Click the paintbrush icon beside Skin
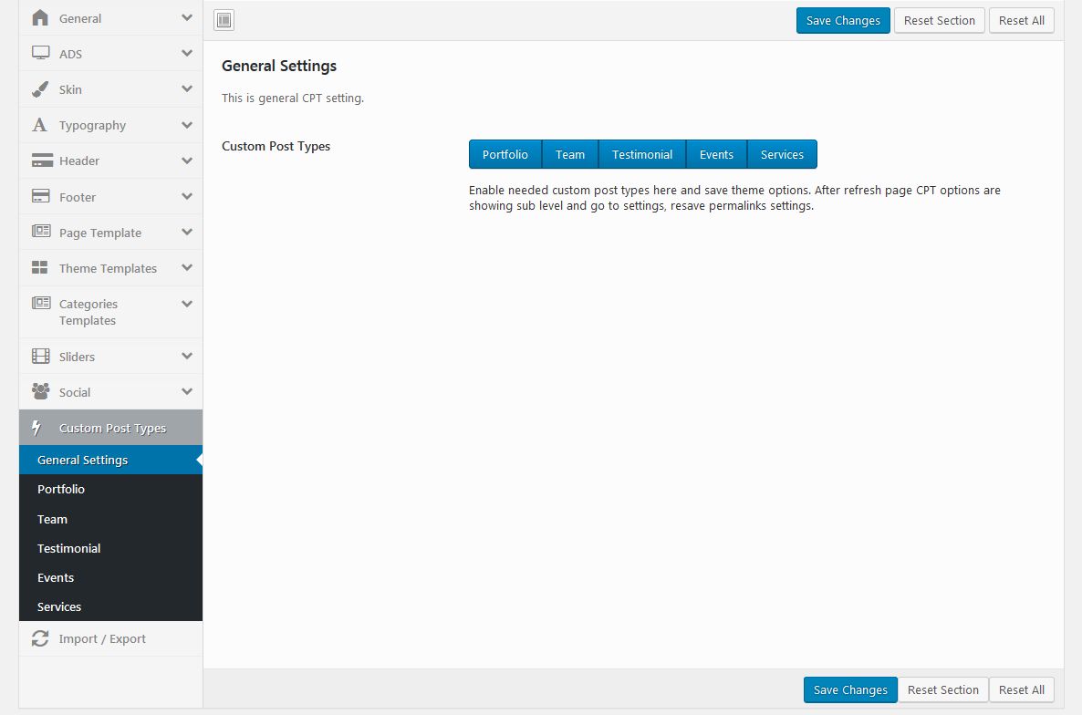 click(x=40, y=89)
